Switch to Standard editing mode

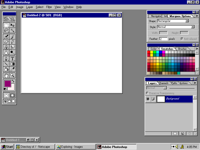point(6,95)
